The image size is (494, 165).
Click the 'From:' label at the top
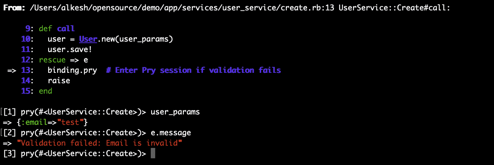tap(14, 8)
